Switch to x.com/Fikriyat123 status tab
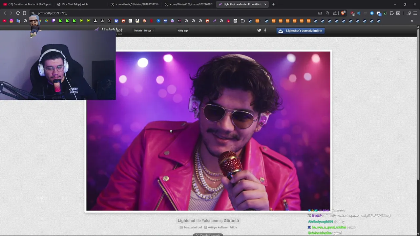 coord(189,4)
